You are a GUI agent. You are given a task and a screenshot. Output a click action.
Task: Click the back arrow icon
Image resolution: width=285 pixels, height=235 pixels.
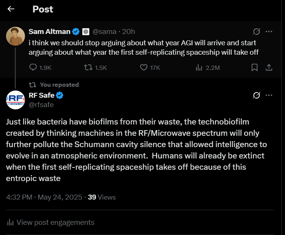pyautogui.click(x=11, y=9)
